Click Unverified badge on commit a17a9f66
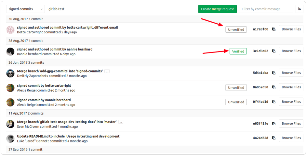The width and height of the screenshot is (306, 156). pos(236,29)
